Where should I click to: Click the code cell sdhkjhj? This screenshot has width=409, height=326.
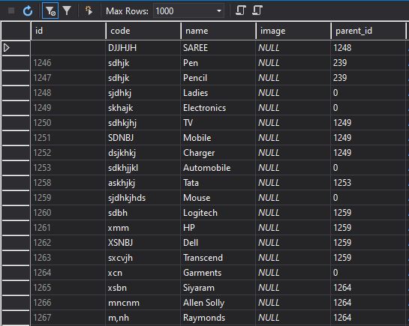click(143, 123)
